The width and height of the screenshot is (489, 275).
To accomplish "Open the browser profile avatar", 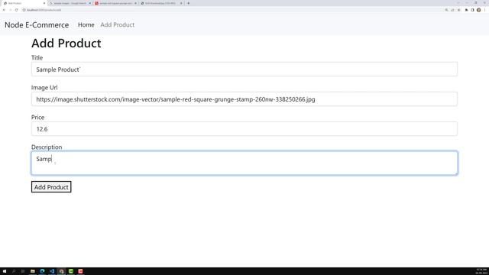I will point(479,10).
